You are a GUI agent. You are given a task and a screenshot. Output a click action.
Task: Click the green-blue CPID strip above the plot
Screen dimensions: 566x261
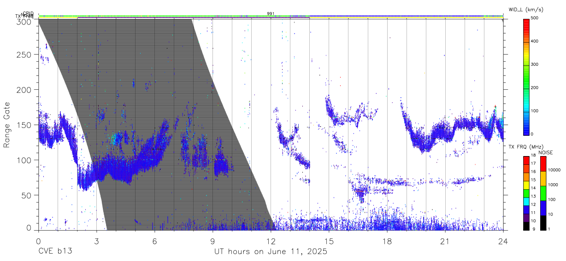click(x=271, y=16)
